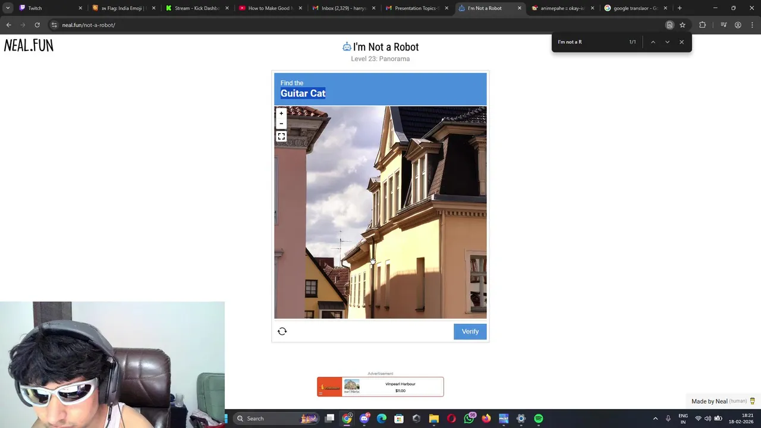Click the find bar search field
The image size is (761, 428).
pos(590,42)
